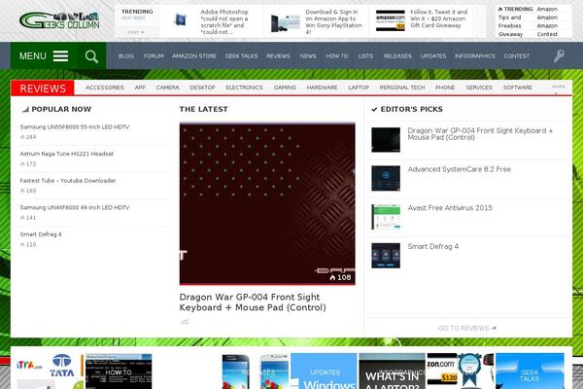Click the GEEK TALKS tile
The height and width of the screenshot is (389, 583).
click(530, 371)
